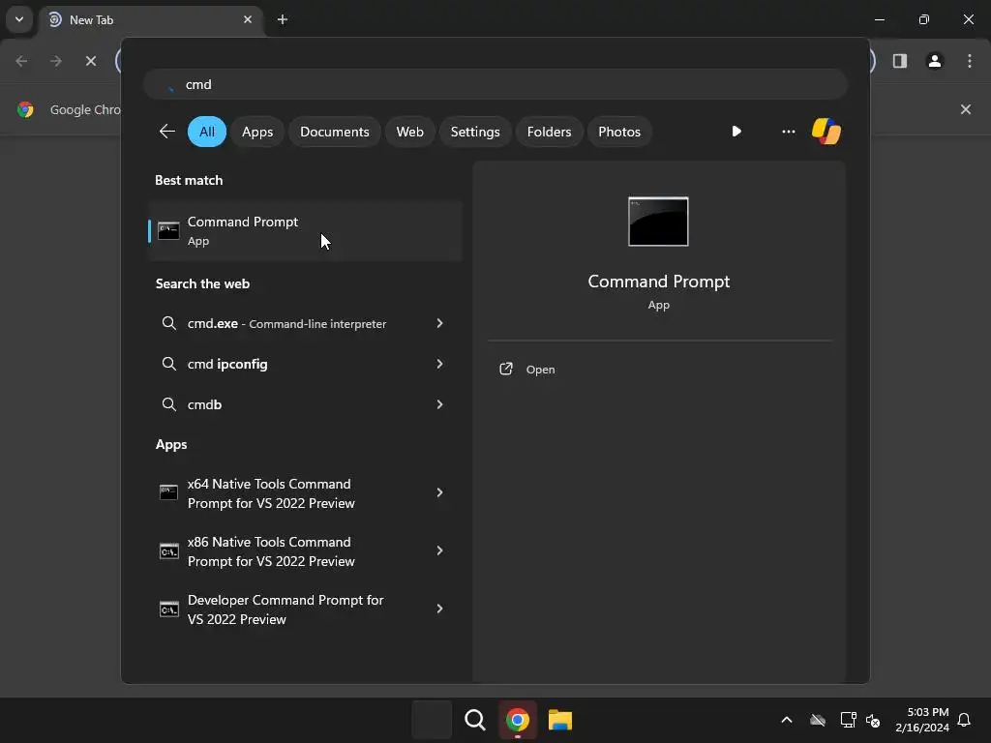
Task: Click the cmd search input field
Action: (495, 84)
